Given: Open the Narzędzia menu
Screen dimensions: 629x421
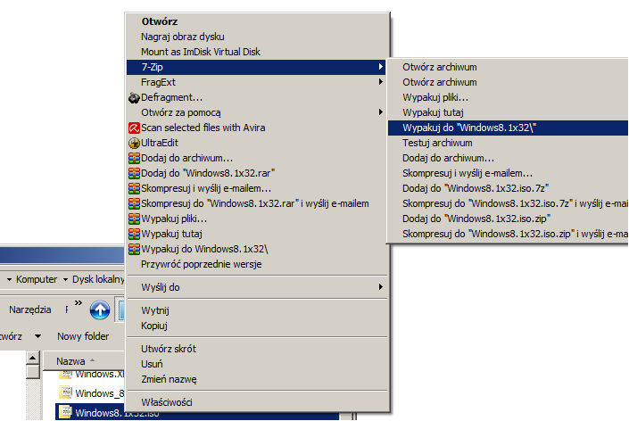Looking at the screenshot, I should coord(30,310).
